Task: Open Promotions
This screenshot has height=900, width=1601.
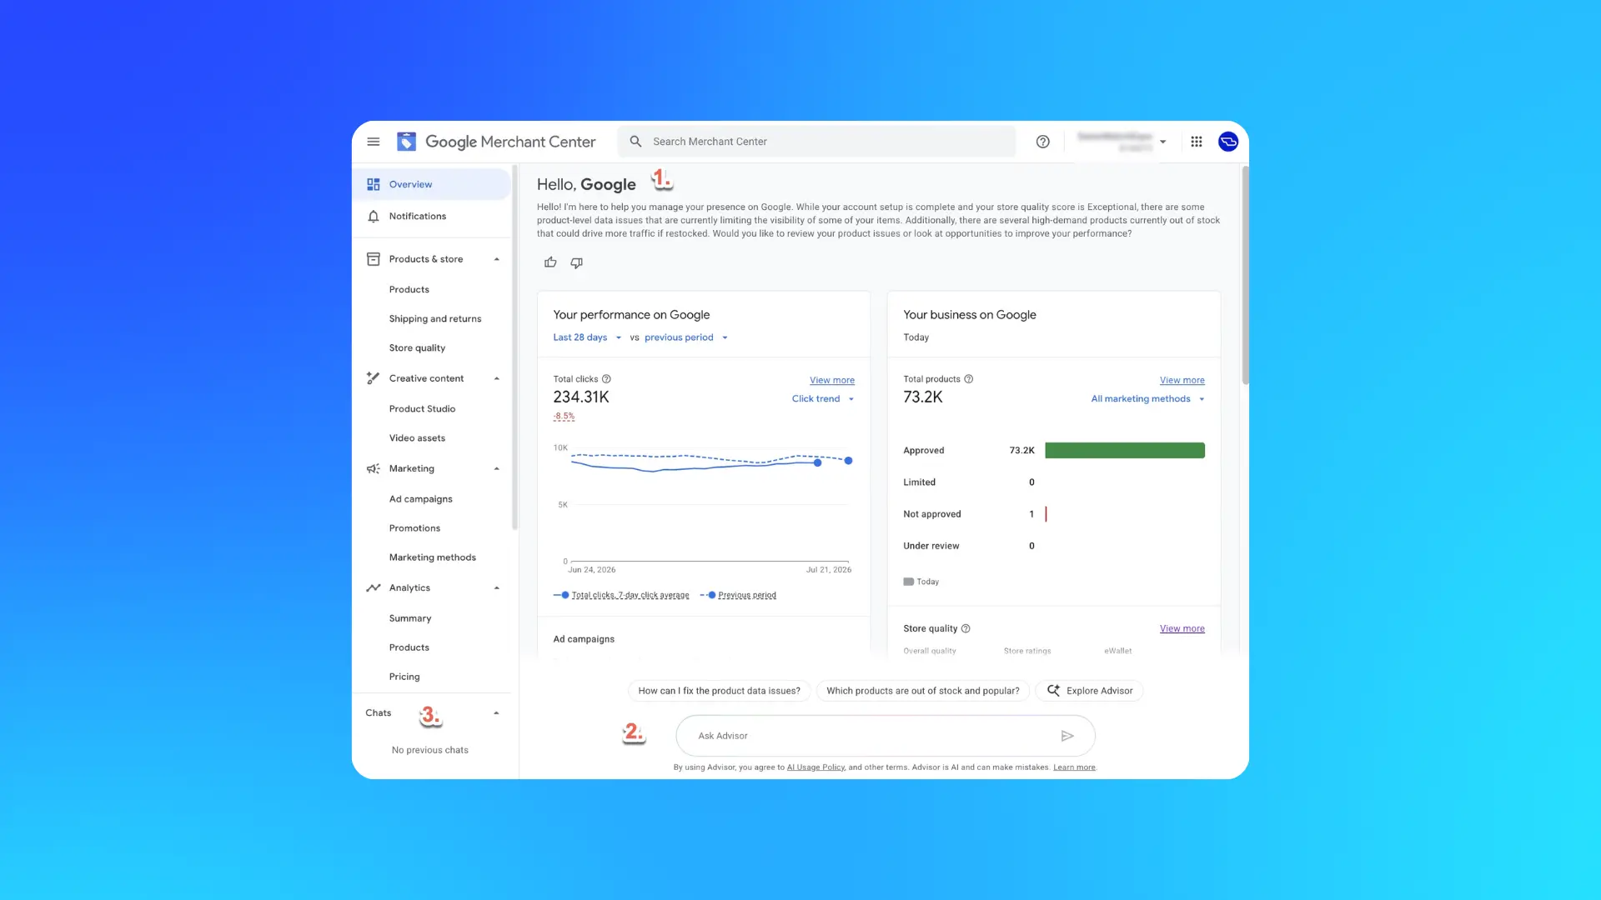Action: [414, 528]
